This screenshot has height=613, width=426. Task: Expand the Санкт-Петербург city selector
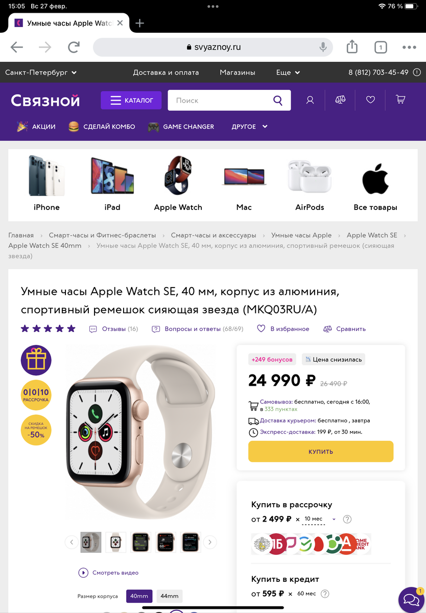(x=41, y=73)
